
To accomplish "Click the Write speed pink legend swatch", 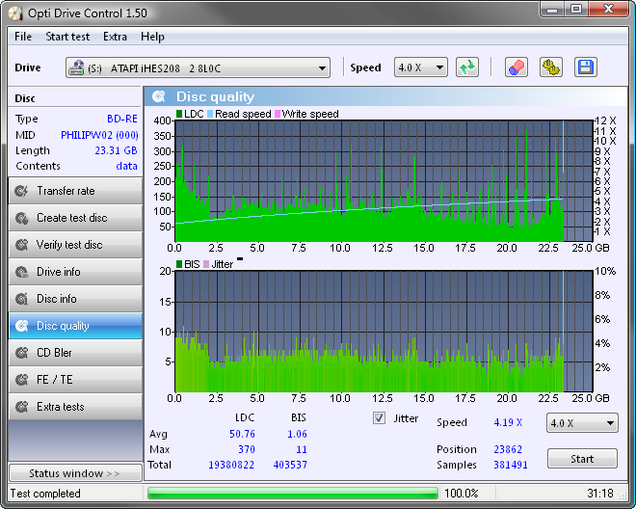I will [278, 114].
